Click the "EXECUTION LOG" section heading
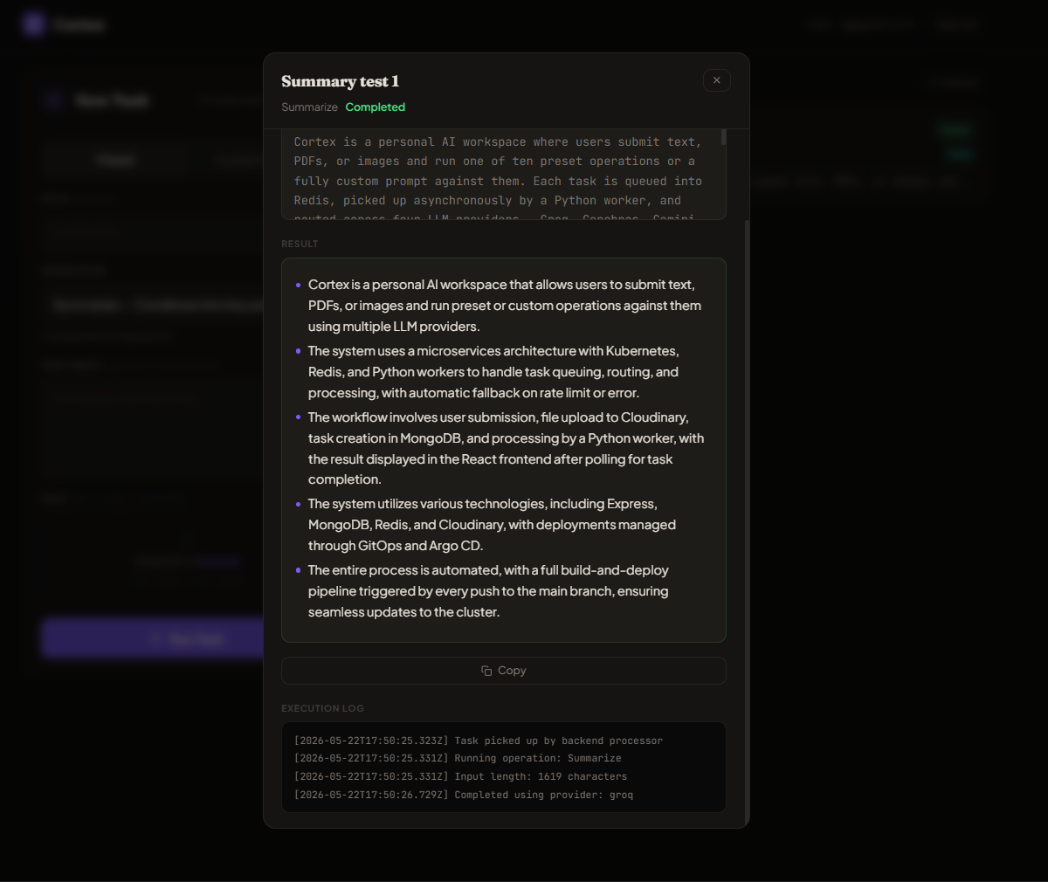This screenshot has height=882, width=1048. point(322,708)
